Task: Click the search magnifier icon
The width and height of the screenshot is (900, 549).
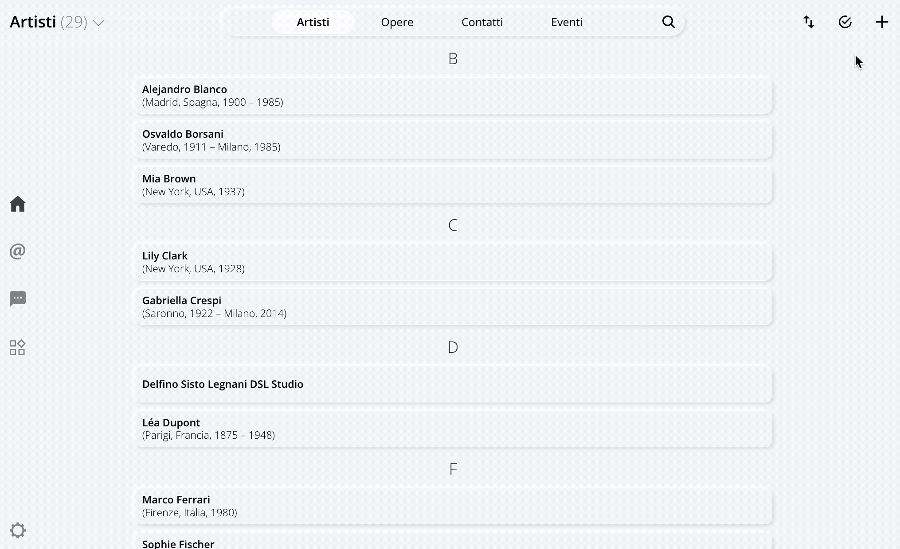Action: pyautogui.click(x=668, y=22)
